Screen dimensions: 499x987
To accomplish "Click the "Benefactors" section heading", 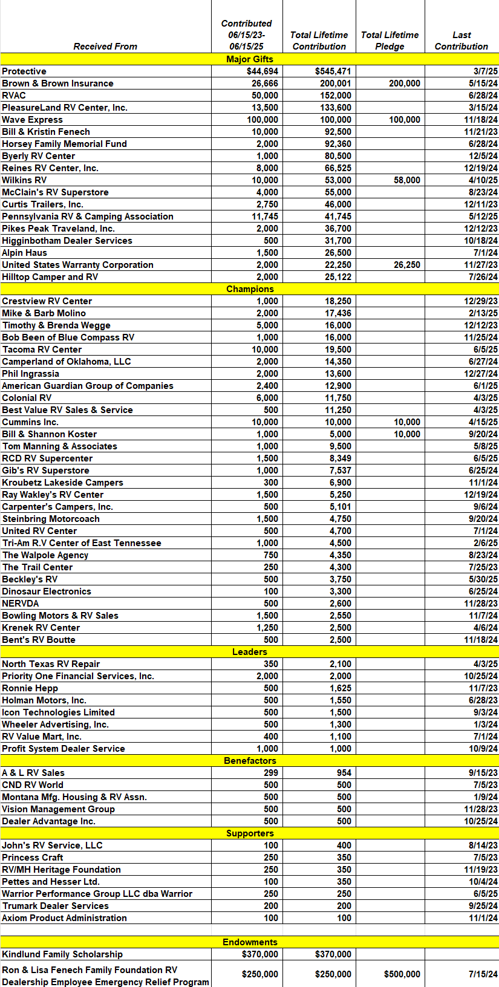I will click(250, 761).
